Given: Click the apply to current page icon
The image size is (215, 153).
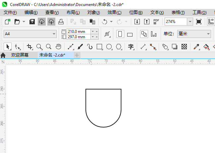Looking at the screenshot, I should pyautogui.click(x=154, y=34).
